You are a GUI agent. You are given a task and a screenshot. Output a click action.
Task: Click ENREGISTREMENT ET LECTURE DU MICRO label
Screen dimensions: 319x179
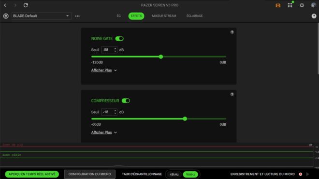click(x=262, y=174)
